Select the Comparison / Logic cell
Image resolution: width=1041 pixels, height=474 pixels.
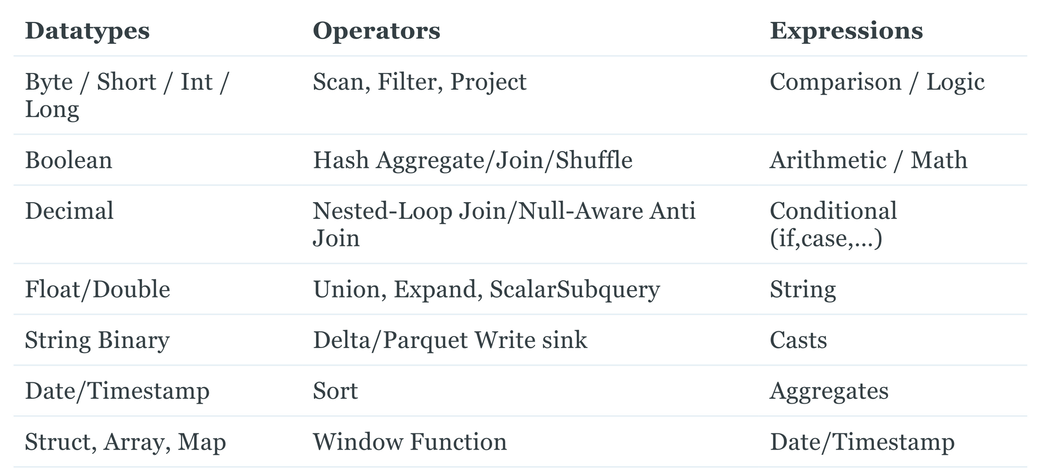[877, 82]
